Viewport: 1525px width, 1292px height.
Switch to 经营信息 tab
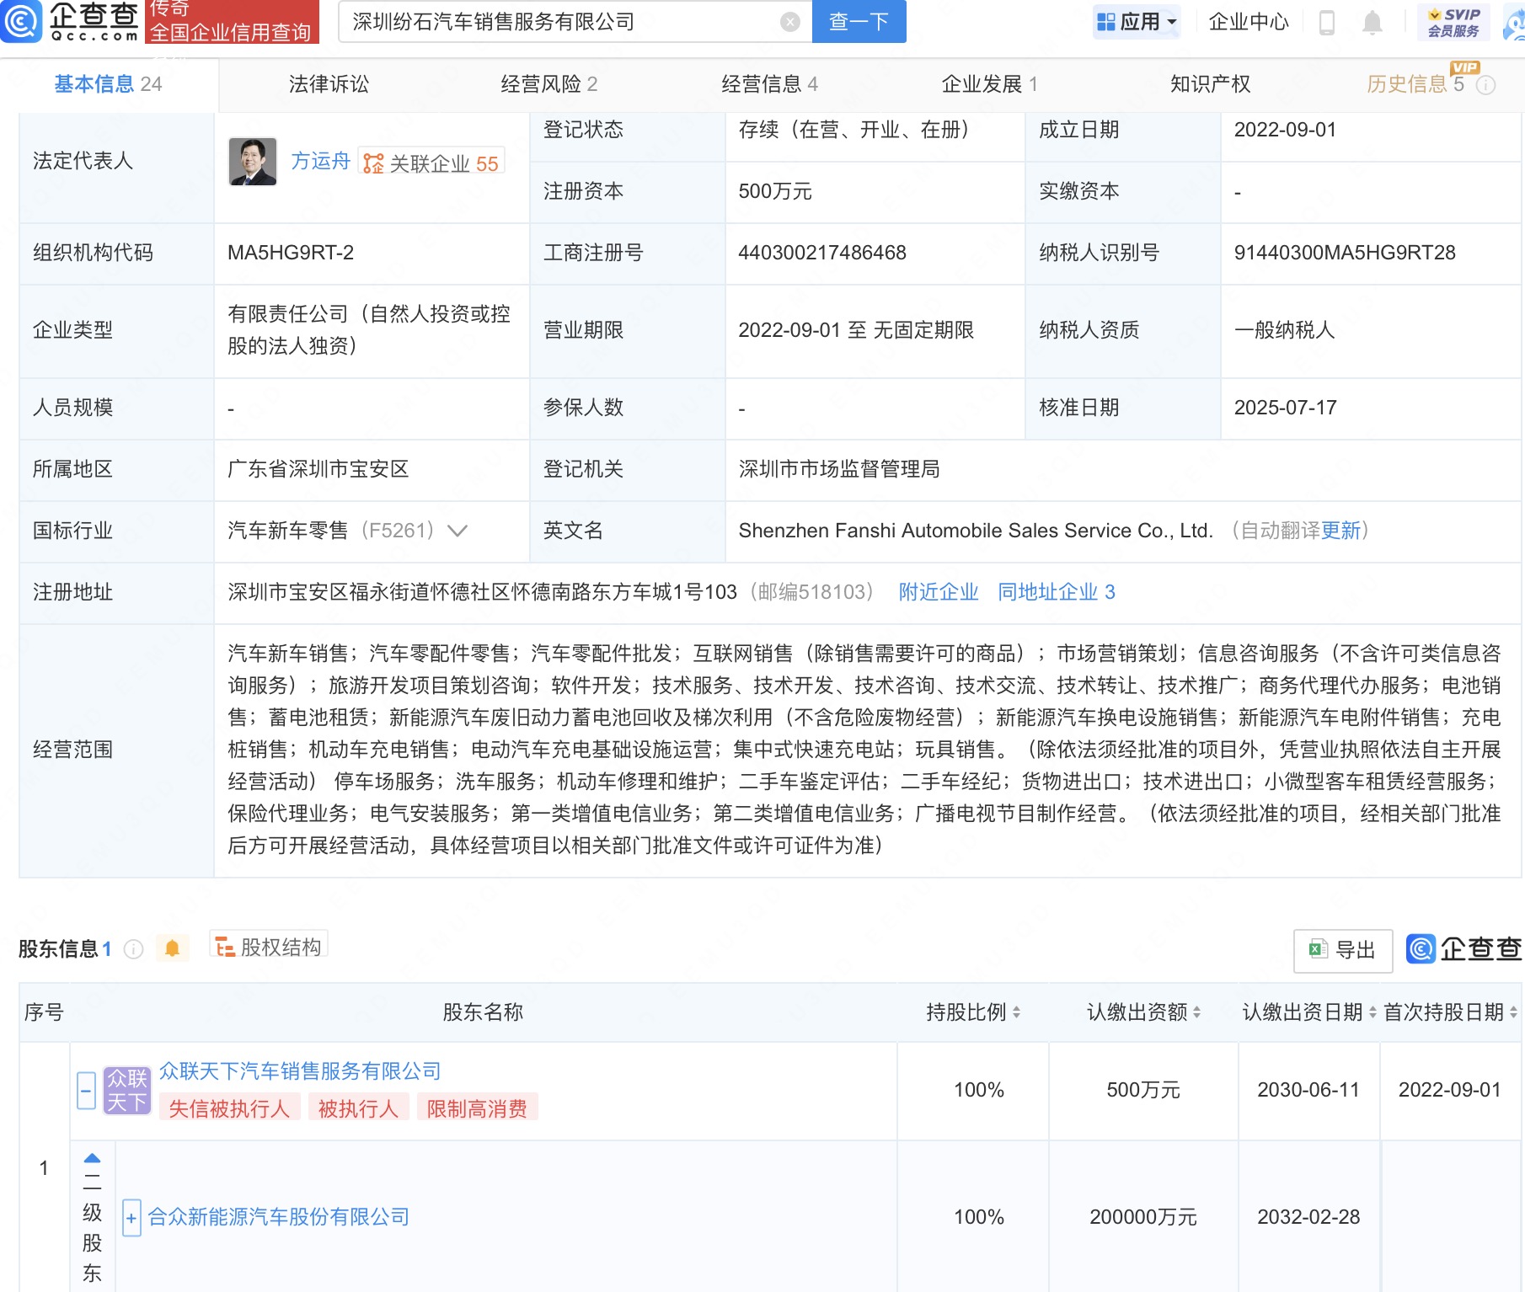point(769,84)
